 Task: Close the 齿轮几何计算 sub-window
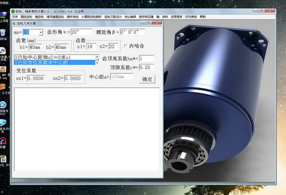(x=156, y=22)
